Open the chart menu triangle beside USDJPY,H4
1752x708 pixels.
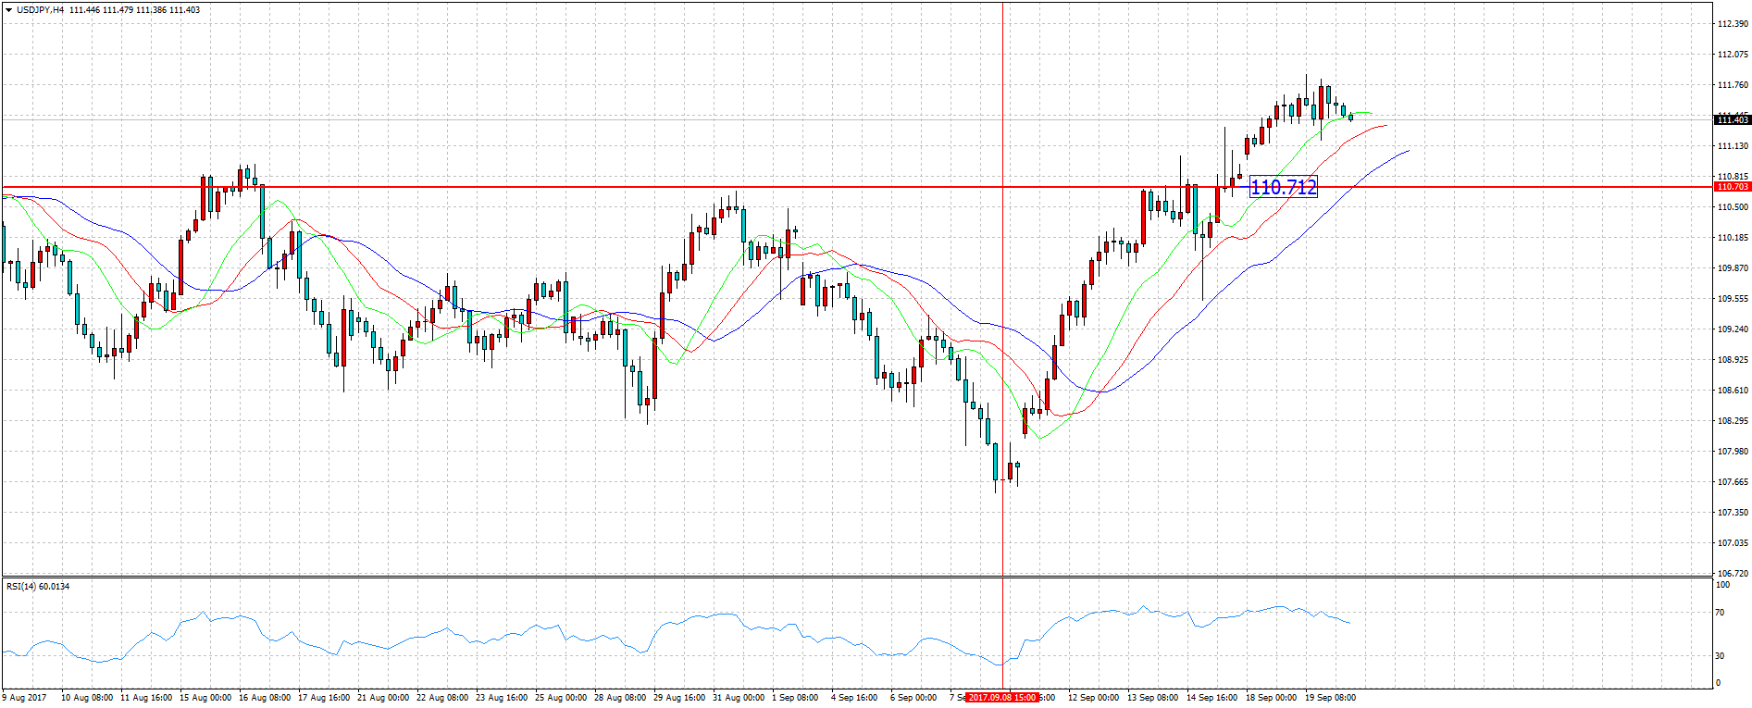click(8, 10)
